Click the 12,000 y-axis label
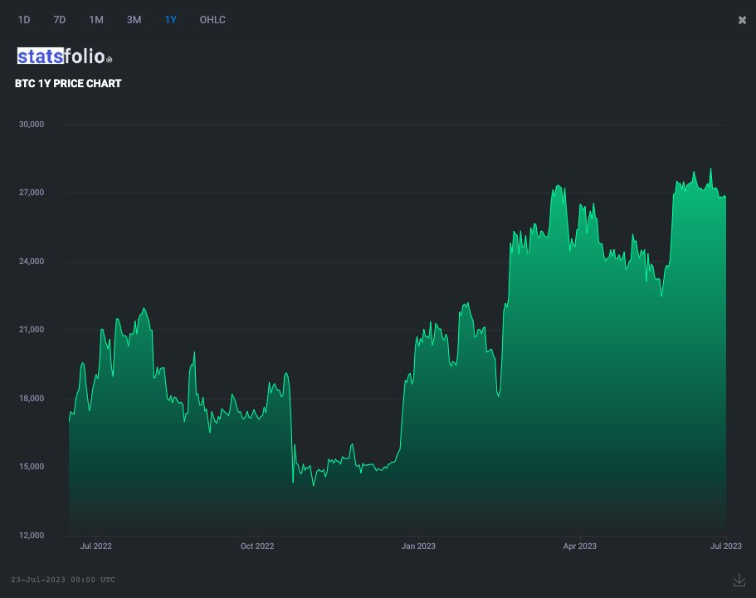756x598 pixels. 32,535
